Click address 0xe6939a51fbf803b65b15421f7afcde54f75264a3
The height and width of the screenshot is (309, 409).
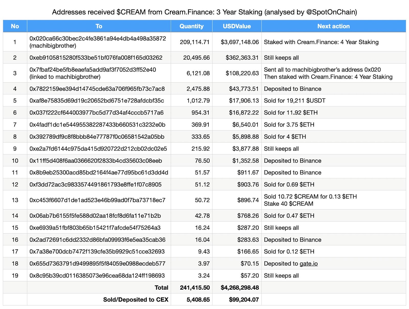pyautogui.click(x=95, y=228)
